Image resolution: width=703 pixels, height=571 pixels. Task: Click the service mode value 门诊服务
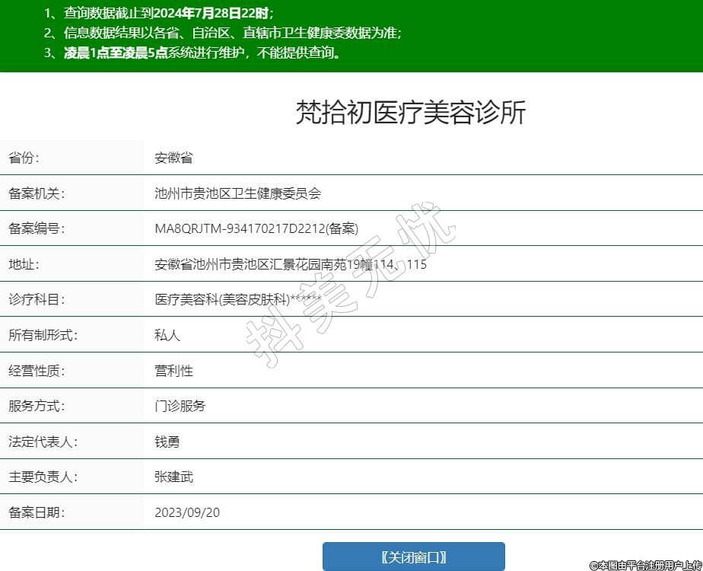[180, 406]
